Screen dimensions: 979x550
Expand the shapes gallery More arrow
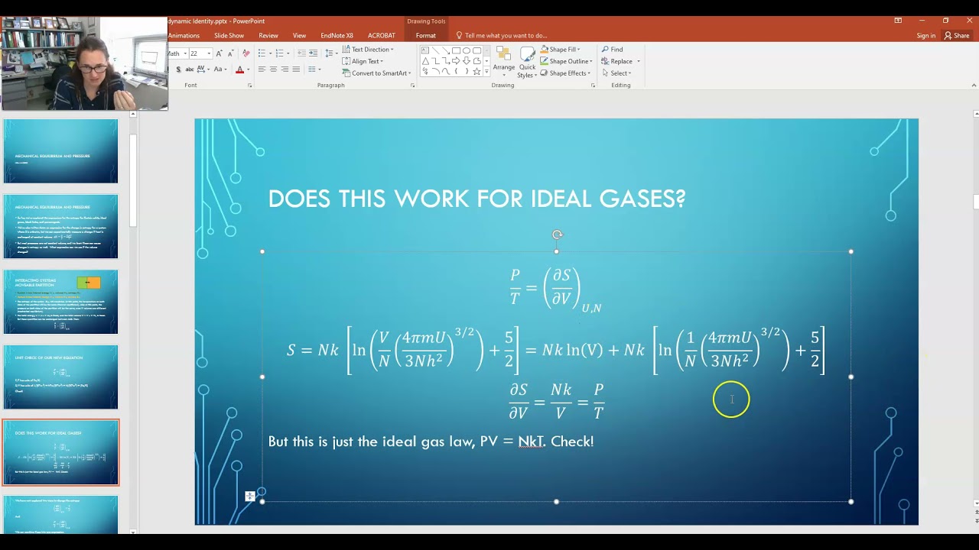click(x=486, y=72)
